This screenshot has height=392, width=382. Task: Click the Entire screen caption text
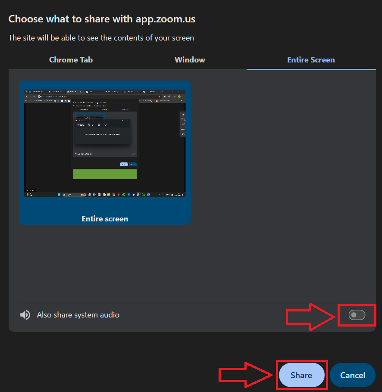click(105, 219)
